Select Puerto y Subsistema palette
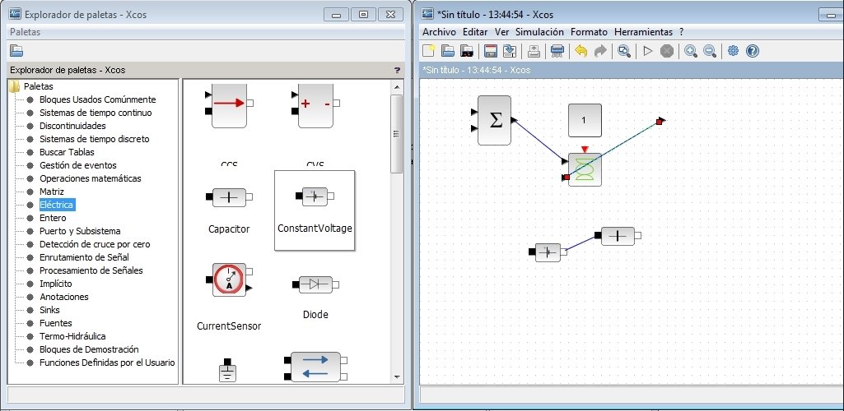 80,231
